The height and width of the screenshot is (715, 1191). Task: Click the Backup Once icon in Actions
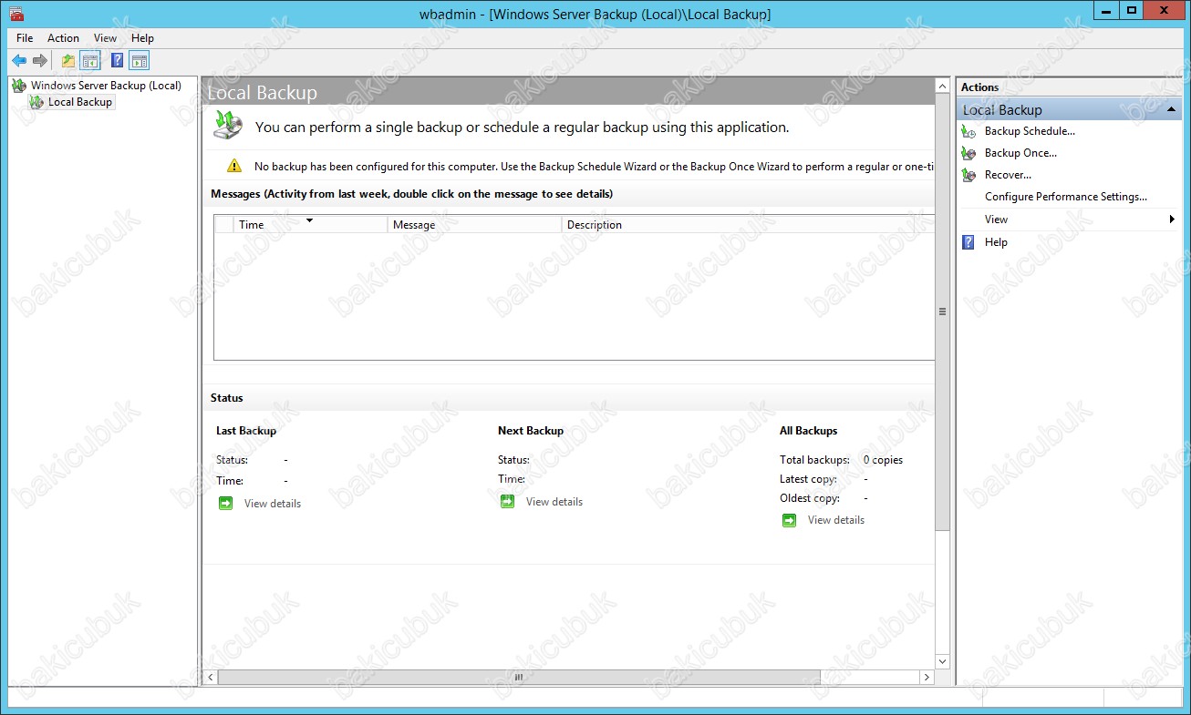(969, 153)
